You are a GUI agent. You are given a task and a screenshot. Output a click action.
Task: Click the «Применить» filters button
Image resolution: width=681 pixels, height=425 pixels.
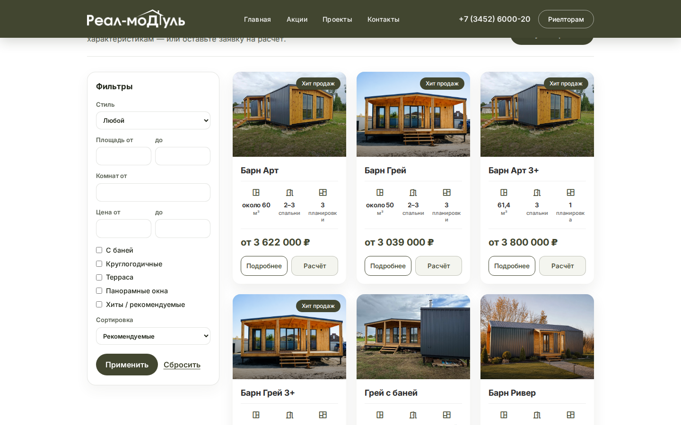coord(127,365)
